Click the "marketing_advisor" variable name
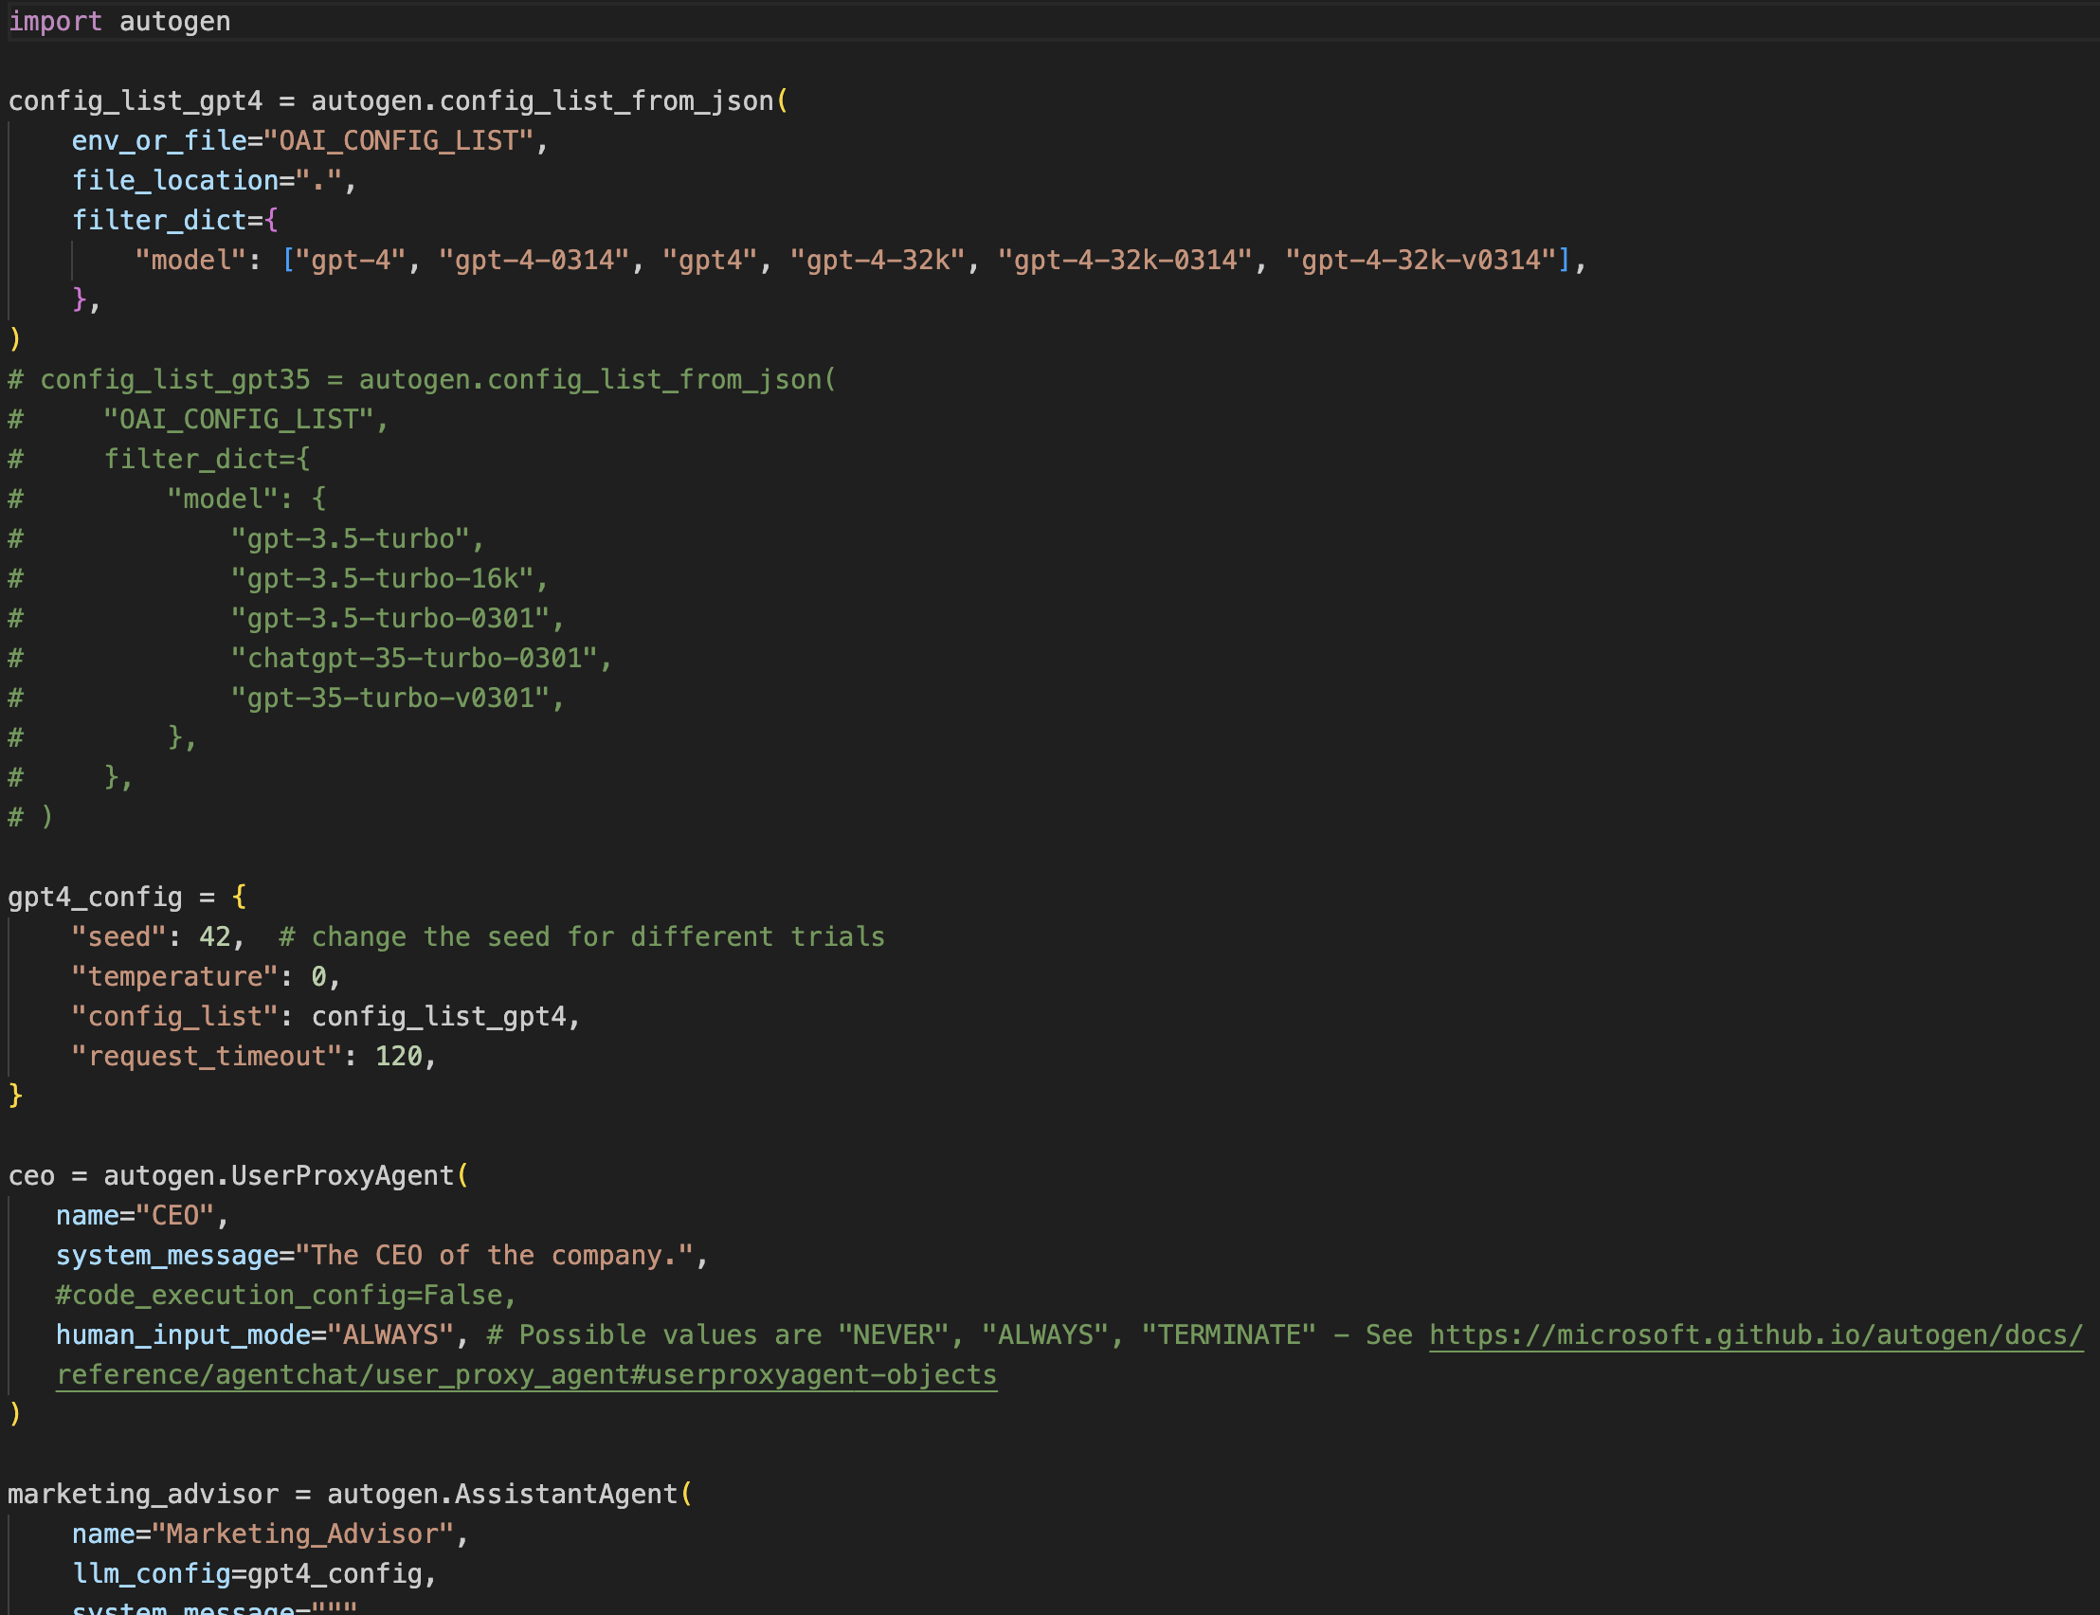The image size is (2100, 1615). (x=143, y=1494)
